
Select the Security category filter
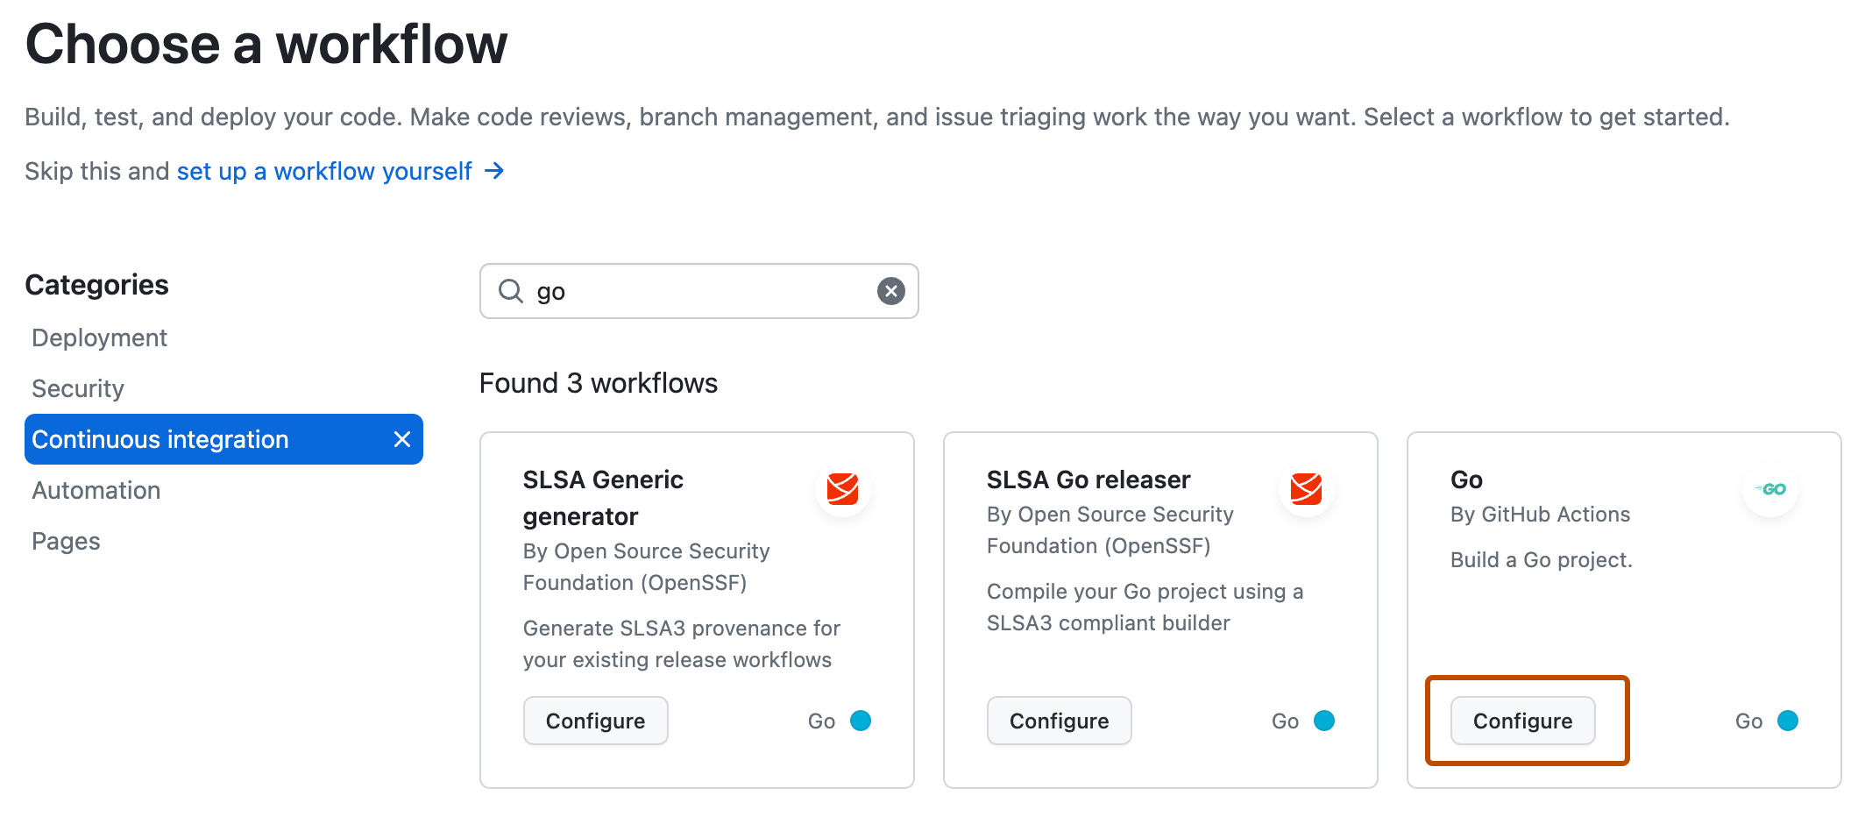coord(77,388)
